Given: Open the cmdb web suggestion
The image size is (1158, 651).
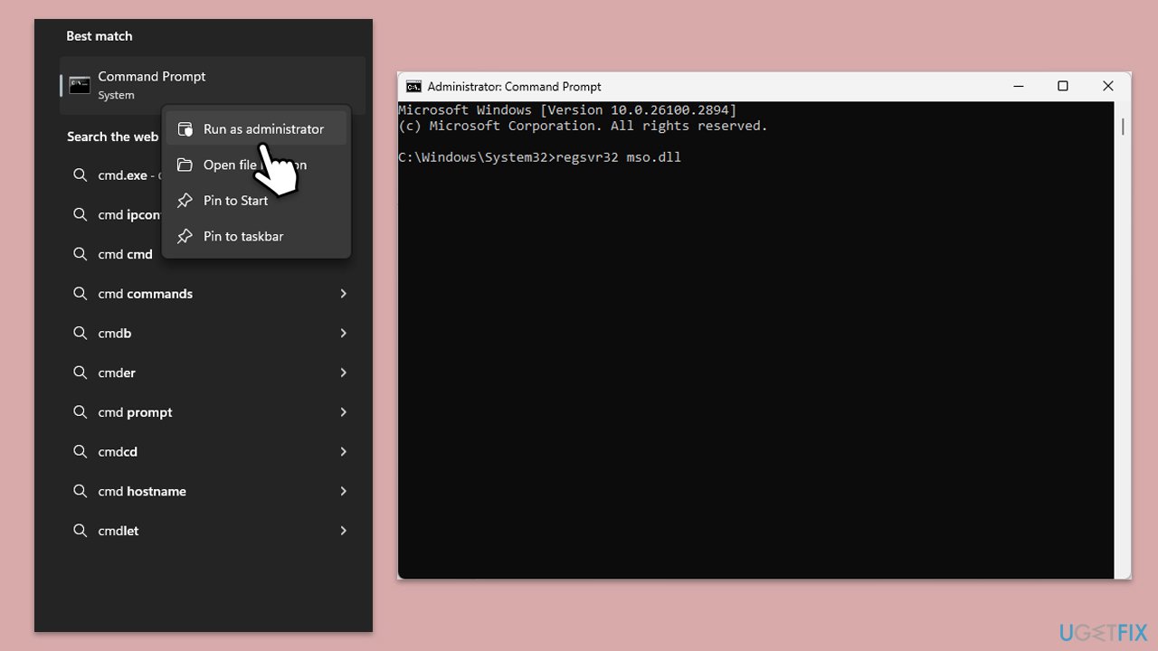Looking at the screenshot, I should coord(213,333).
